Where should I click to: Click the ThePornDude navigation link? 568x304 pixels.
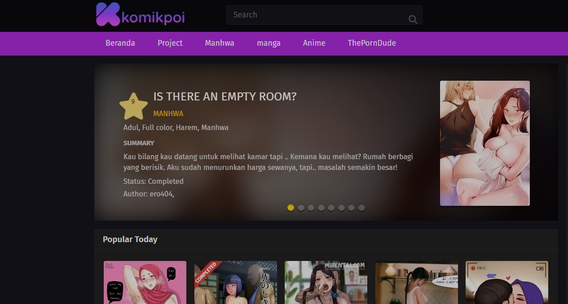372,43
